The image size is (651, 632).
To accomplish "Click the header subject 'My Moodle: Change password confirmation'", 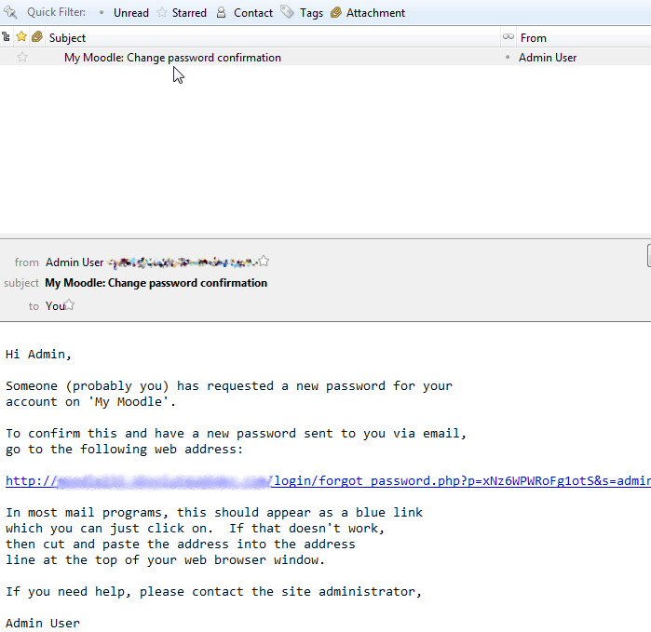I will (156, 283).
